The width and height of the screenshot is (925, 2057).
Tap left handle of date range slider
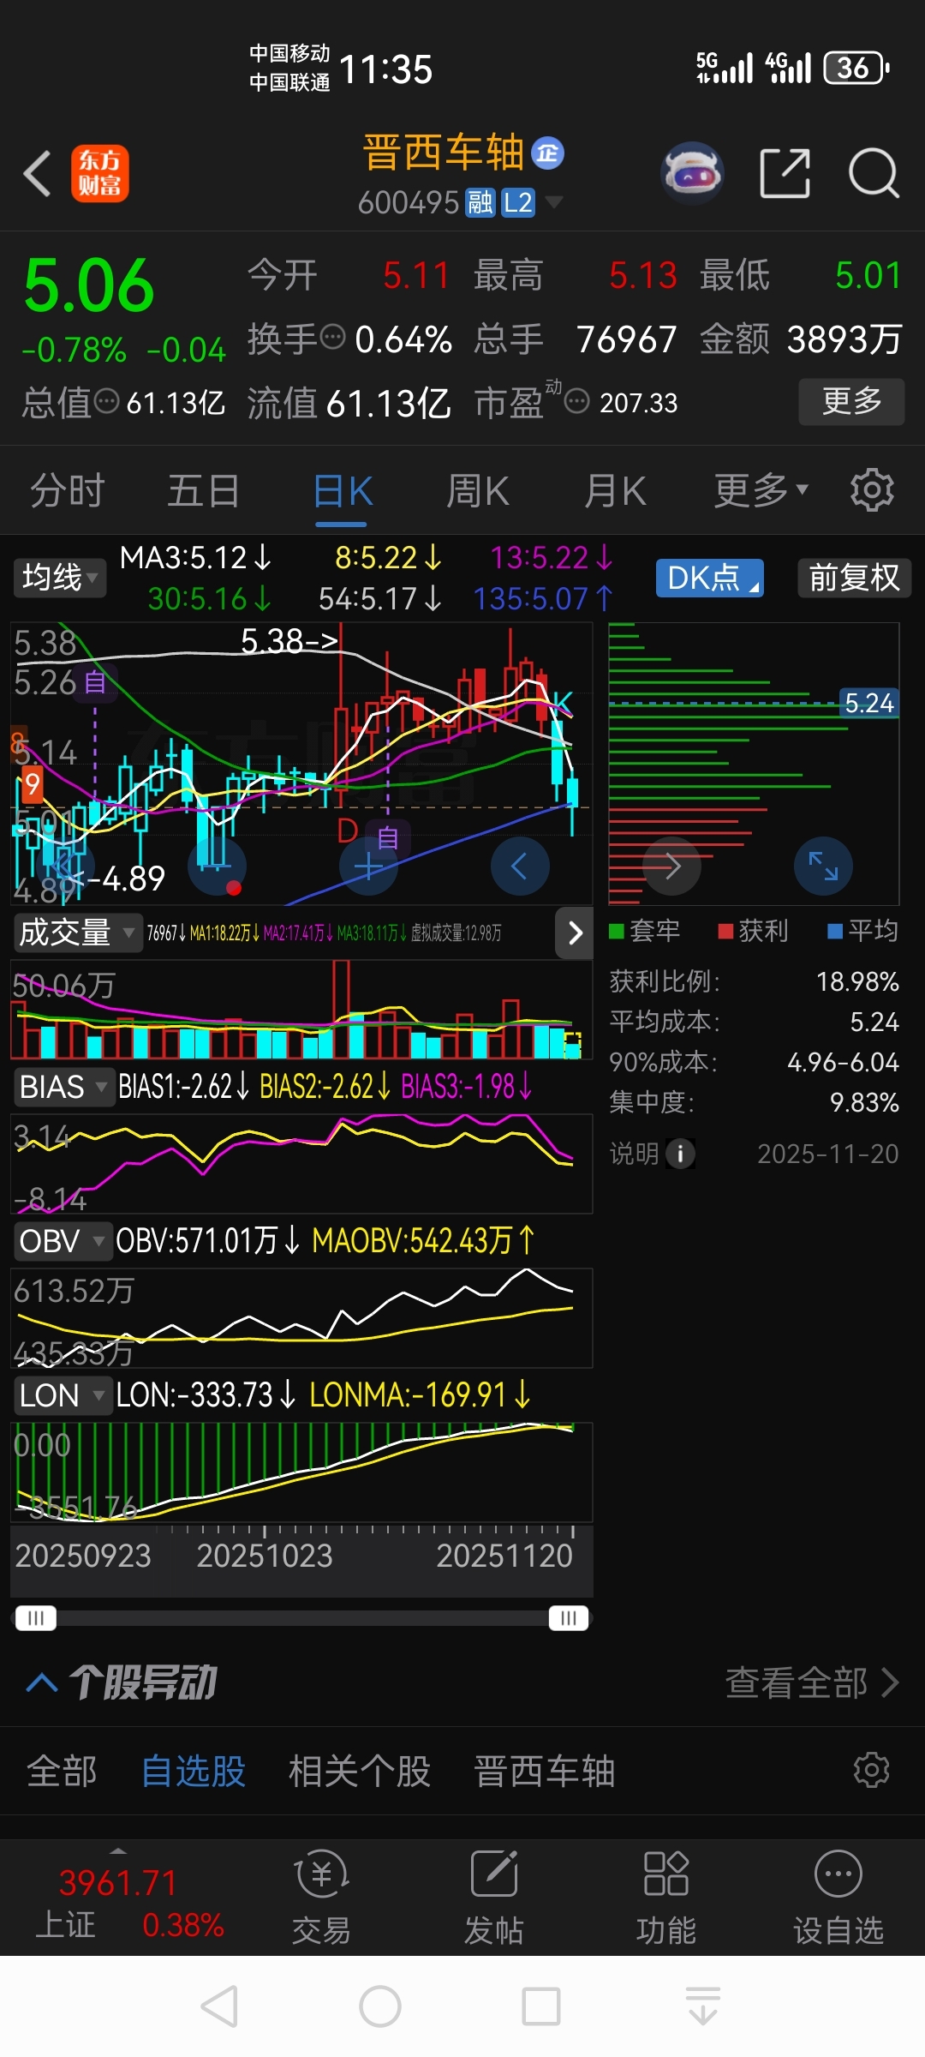click(36, 1618)
